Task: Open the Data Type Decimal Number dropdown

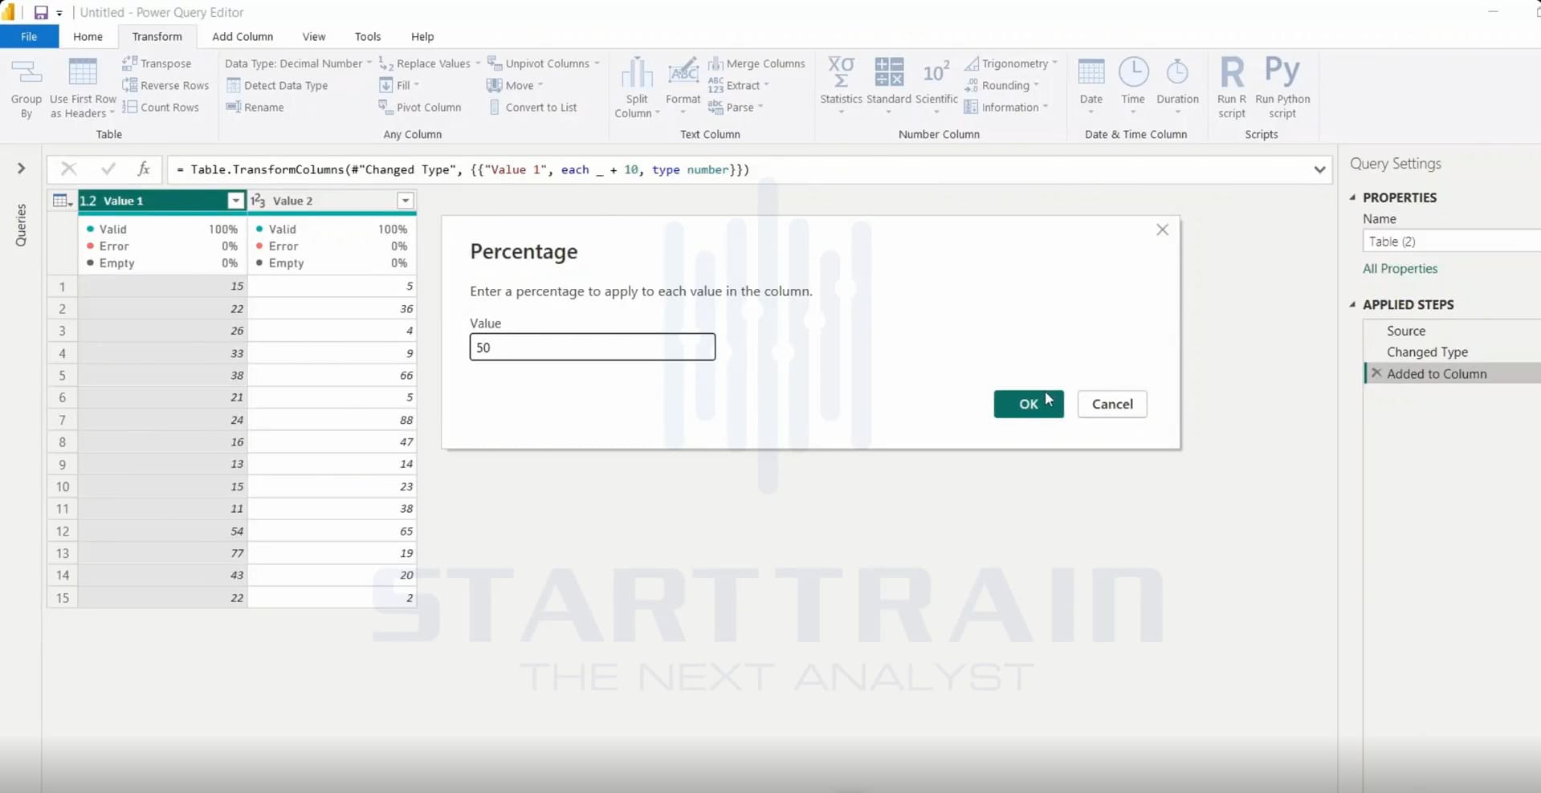Action: 298,63
